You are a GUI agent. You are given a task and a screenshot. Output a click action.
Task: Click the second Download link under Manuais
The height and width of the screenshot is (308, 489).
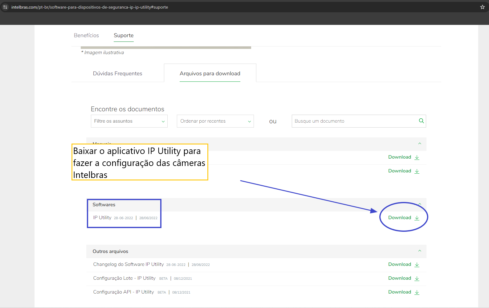tap(400, 171)
